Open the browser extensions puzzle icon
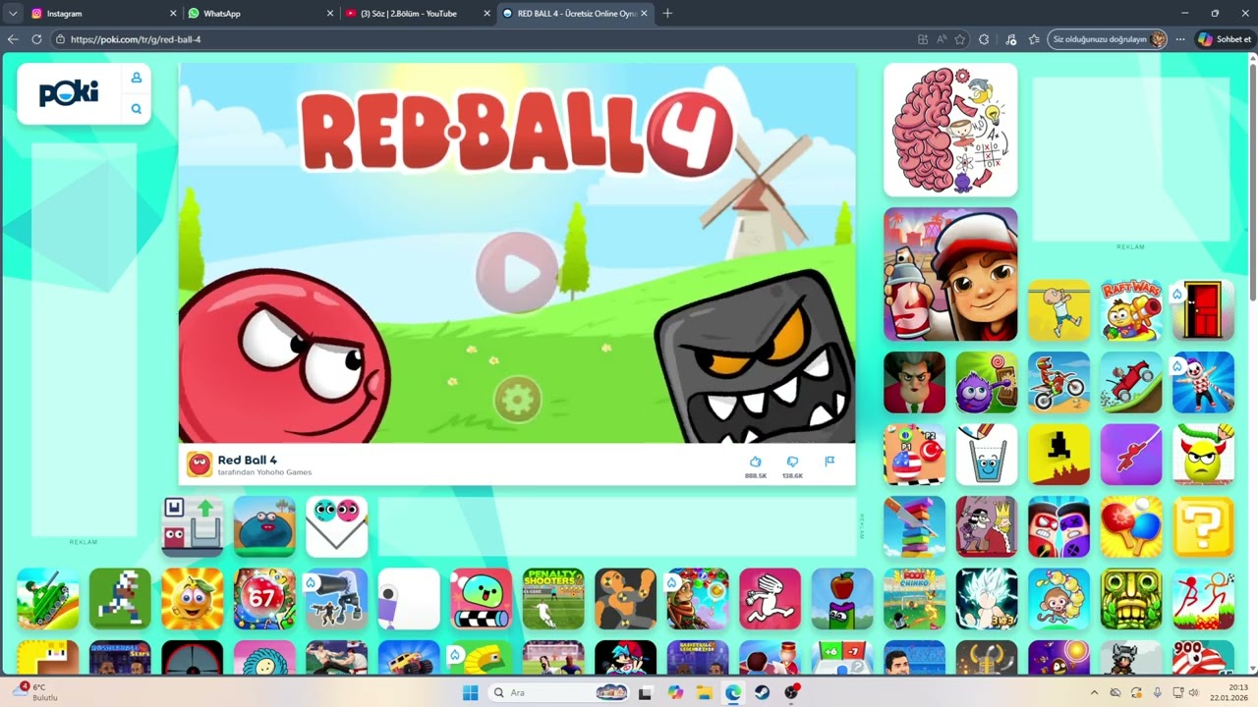 point(984,39)
